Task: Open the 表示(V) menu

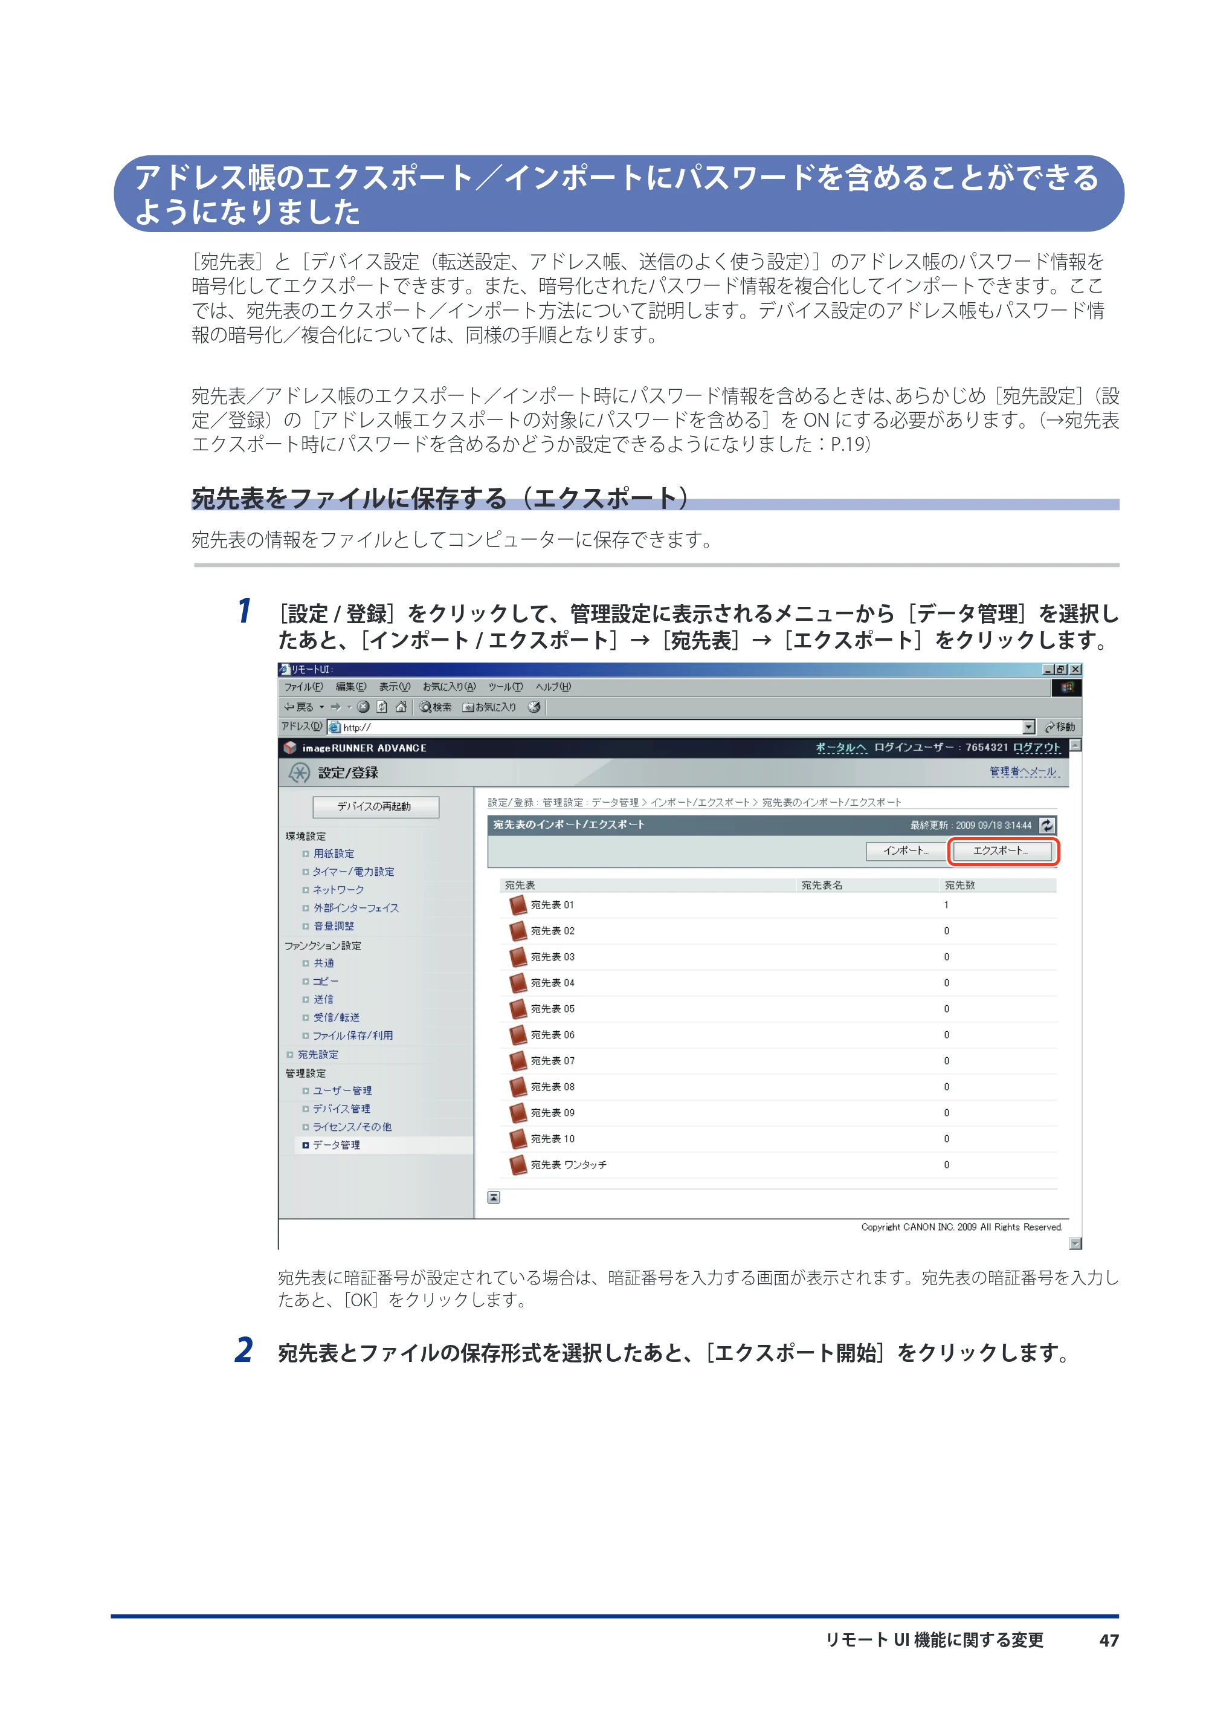Action: [x=395, y=687]
